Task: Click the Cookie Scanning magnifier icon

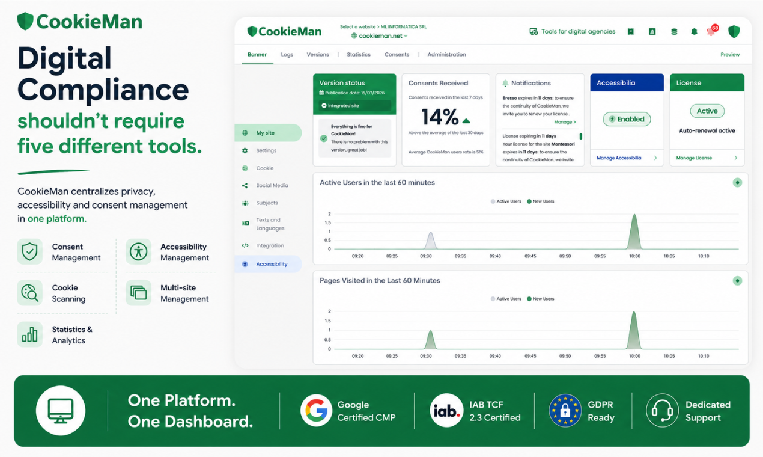Action: click(29, 293)
